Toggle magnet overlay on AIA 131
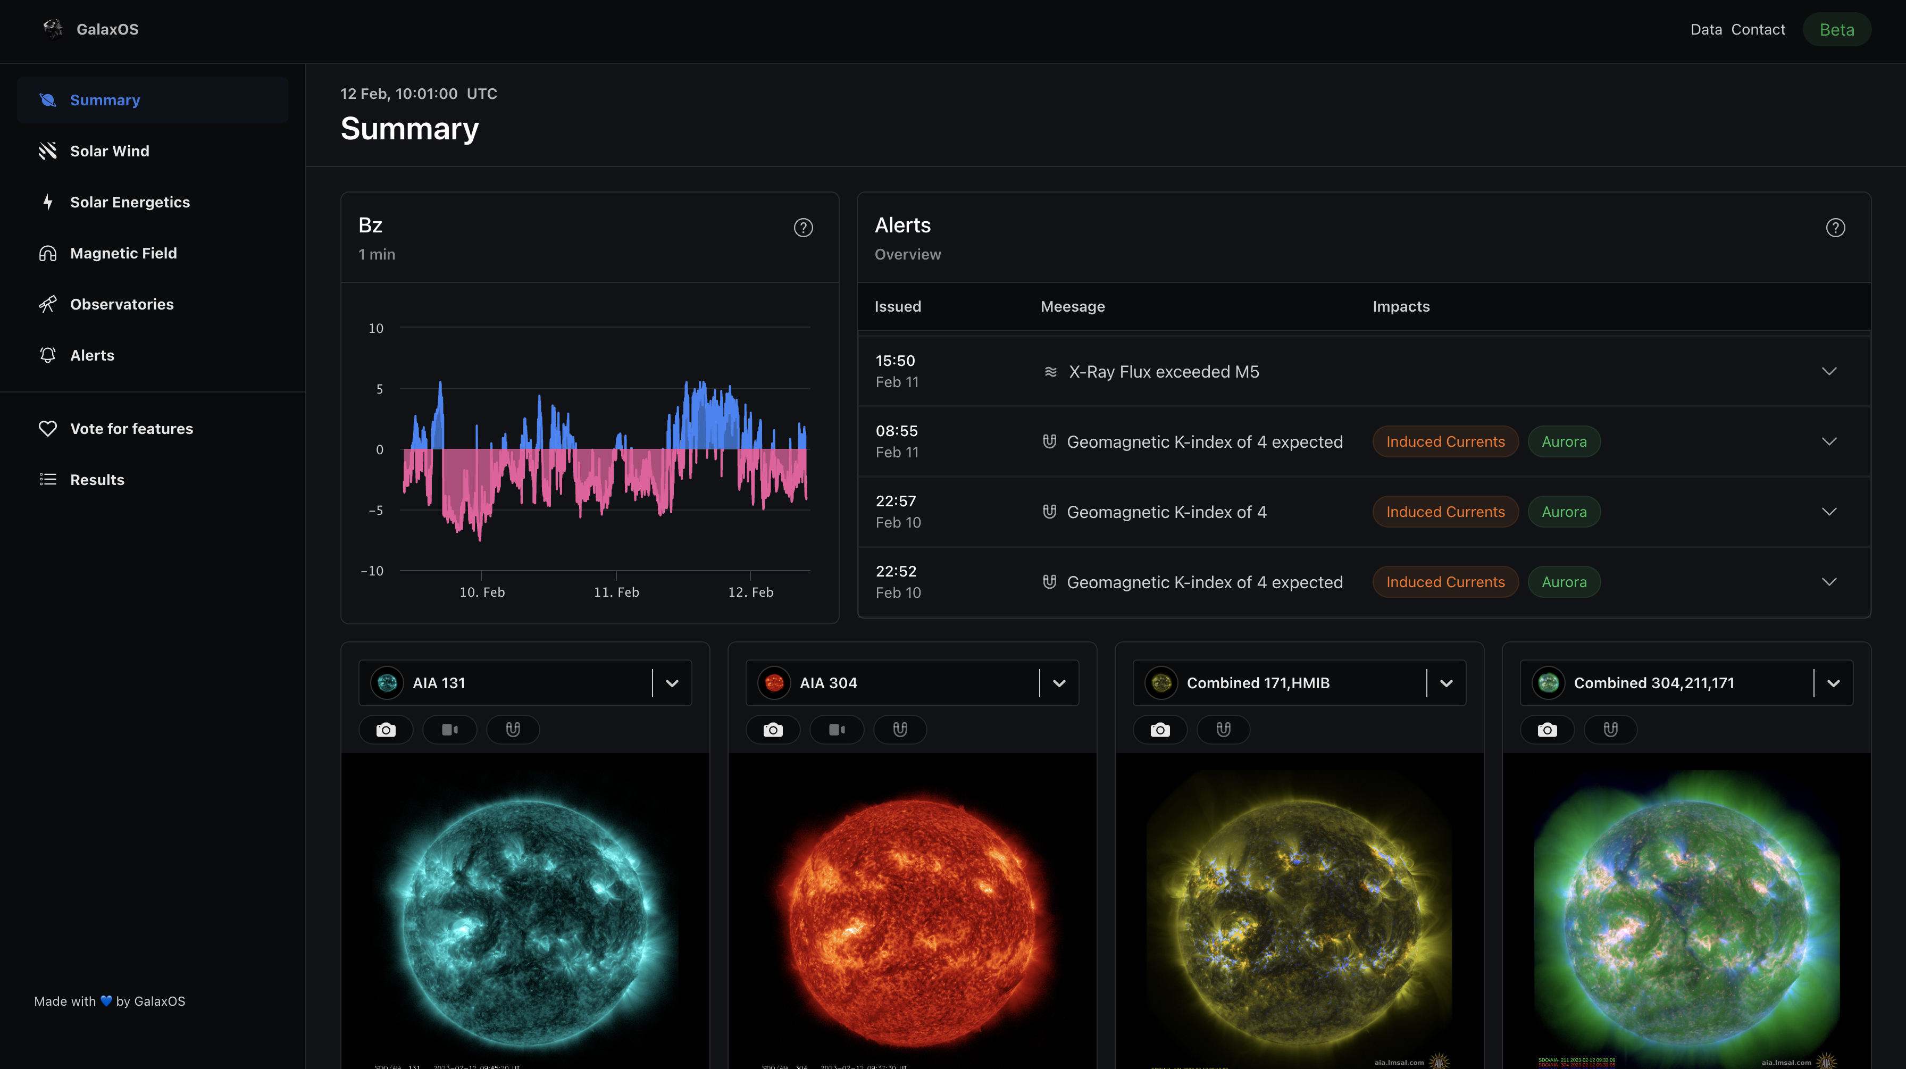The height and width of the screenshot is (1069, 1906). [x=513, y=730]
